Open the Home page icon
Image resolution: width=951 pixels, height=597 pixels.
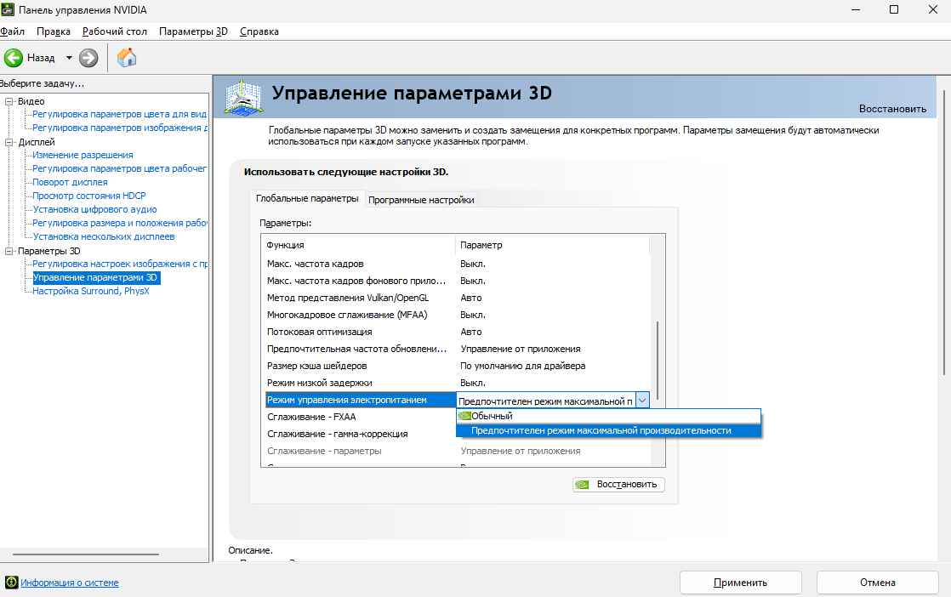126,58
